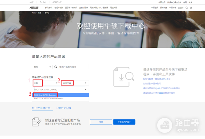This screenshot has width=205, height=139.
Task: Click the ROG logo icon
Action: tap(34, 2)
